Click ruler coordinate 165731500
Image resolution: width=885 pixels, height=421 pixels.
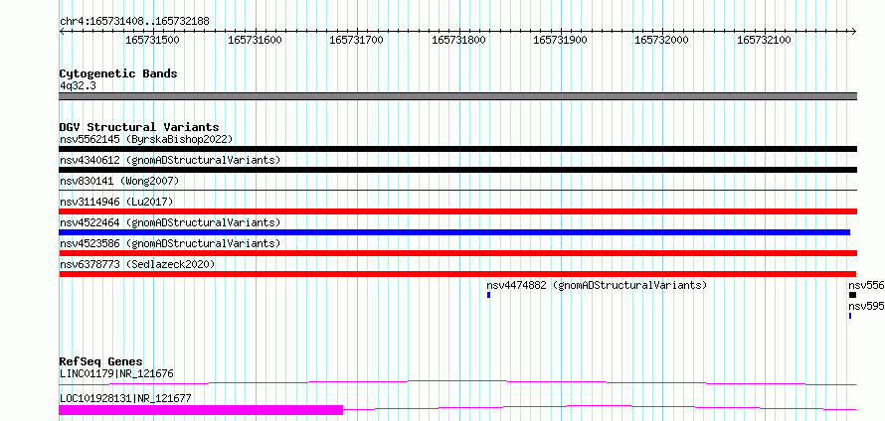point(152,40)
